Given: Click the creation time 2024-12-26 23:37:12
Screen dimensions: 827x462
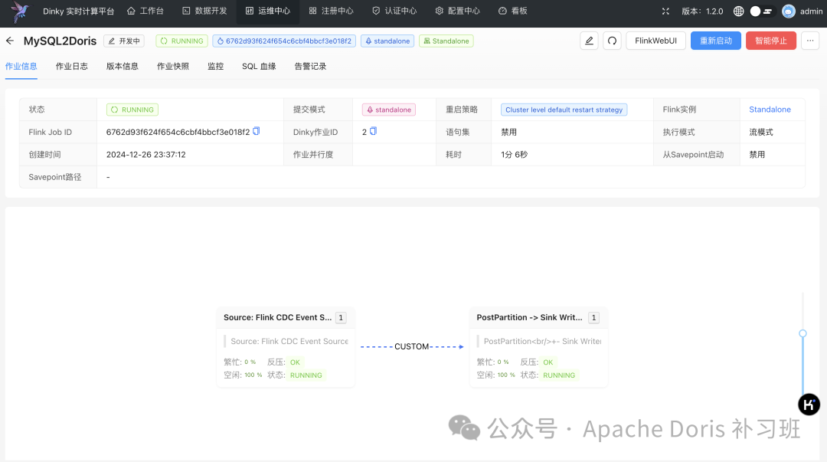Looking at the screenshot, I should [146, 155].
